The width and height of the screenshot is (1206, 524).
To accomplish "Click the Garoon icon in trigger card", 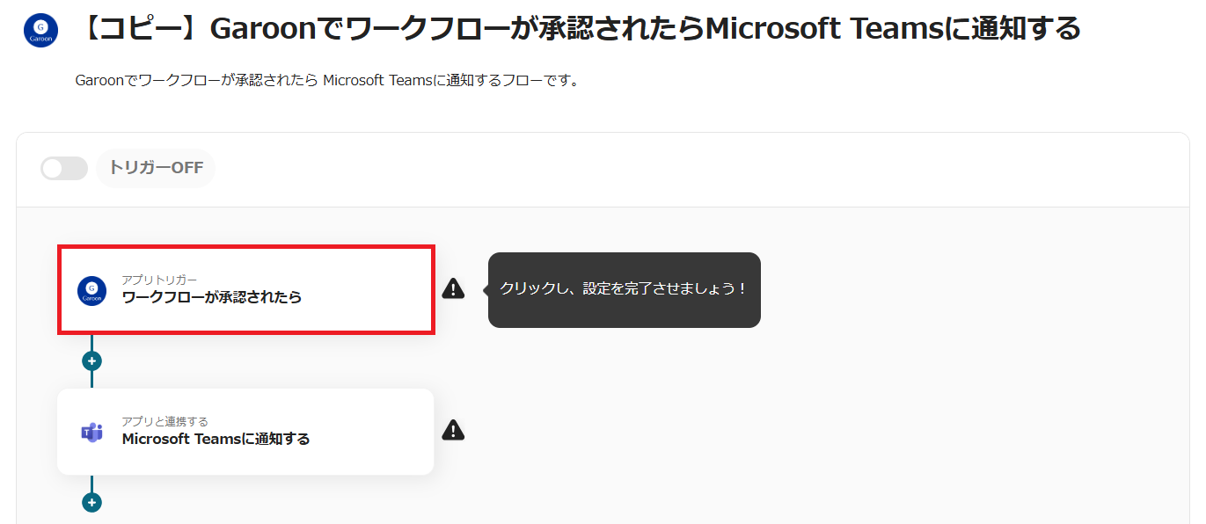I will point(91,290).
